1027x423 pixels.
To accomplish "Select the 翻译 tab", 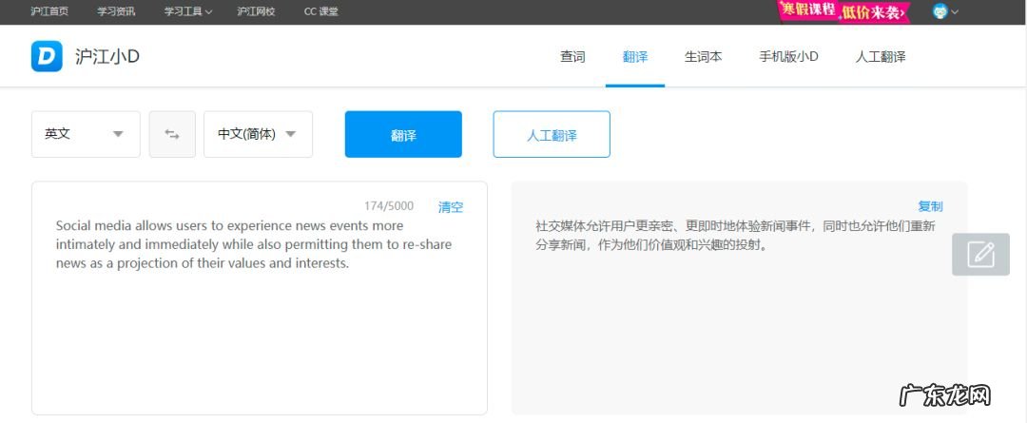I will pyautogui.click(x=635, y=57).
